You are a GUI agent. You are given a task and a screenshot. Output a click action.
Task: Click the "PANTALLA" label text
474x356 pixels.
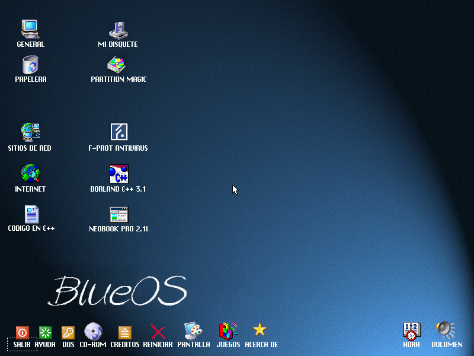tap(194, 345)
